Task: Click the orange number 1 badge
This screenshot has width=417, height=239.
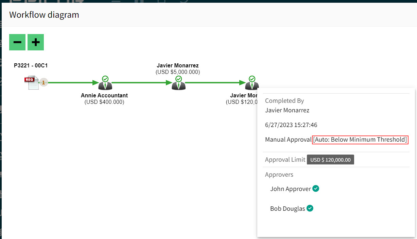Action: [43, 82]
